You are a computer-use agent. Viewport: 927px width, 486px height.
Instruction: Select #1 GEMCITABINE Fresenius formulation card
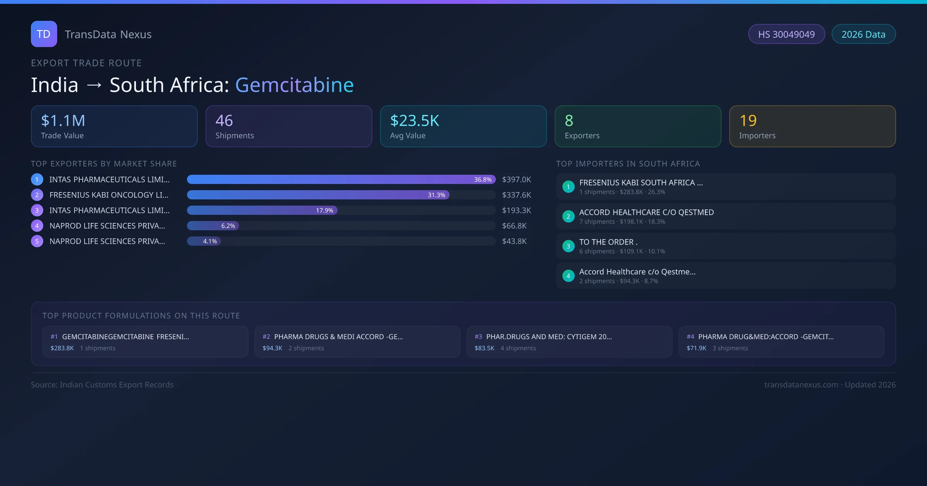click(145, 342)
